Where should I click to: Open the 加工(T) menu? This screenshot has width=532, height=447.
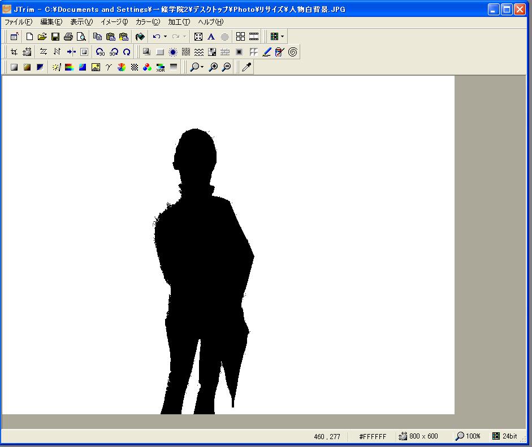179,22
